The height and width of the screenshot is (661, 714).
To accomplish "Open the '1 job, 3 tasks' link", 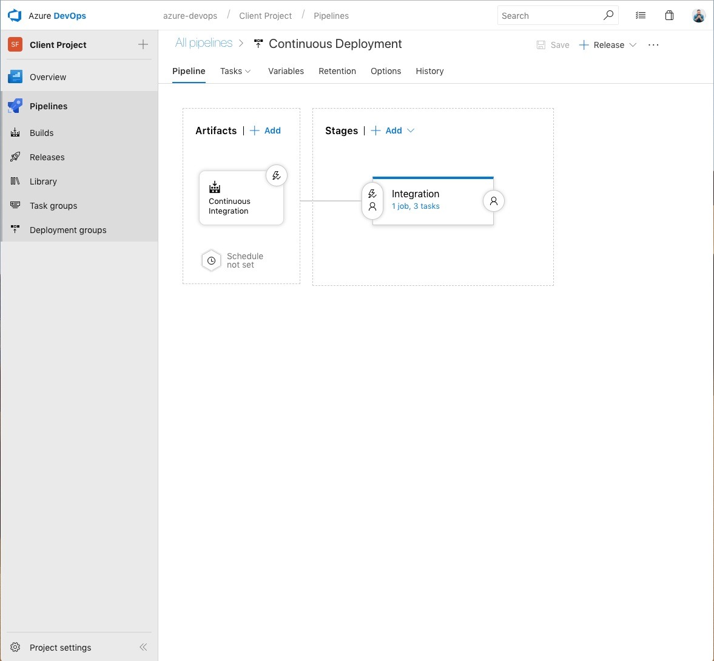I will (x=416, y=206).
